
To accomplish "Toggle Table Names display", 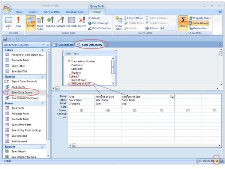I will pos(199,23).
